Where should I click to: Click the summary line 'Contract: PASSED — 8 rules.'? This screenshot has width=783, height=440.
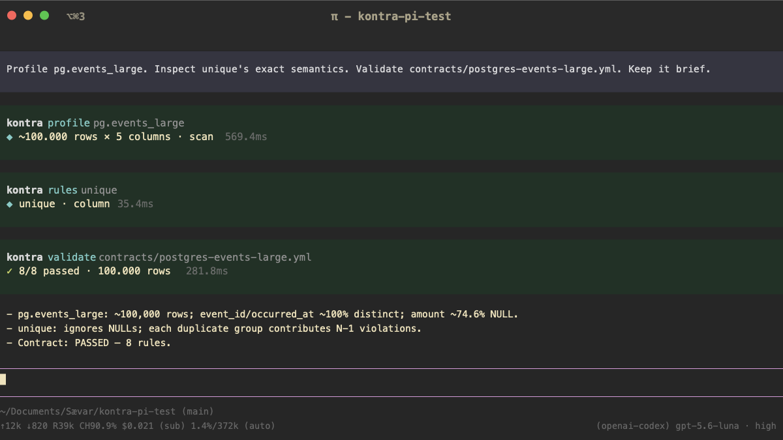point(89,343)
